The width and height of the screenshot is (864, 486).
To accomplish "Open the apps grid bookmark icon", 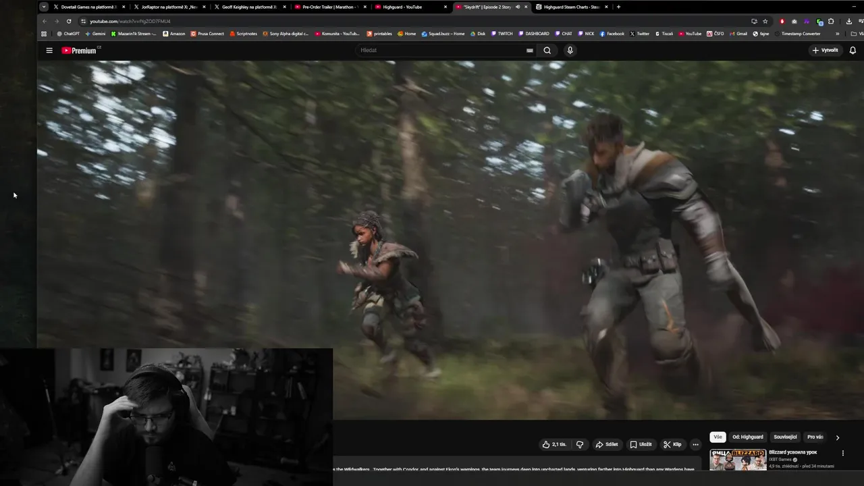I will [x=44, y=34].
